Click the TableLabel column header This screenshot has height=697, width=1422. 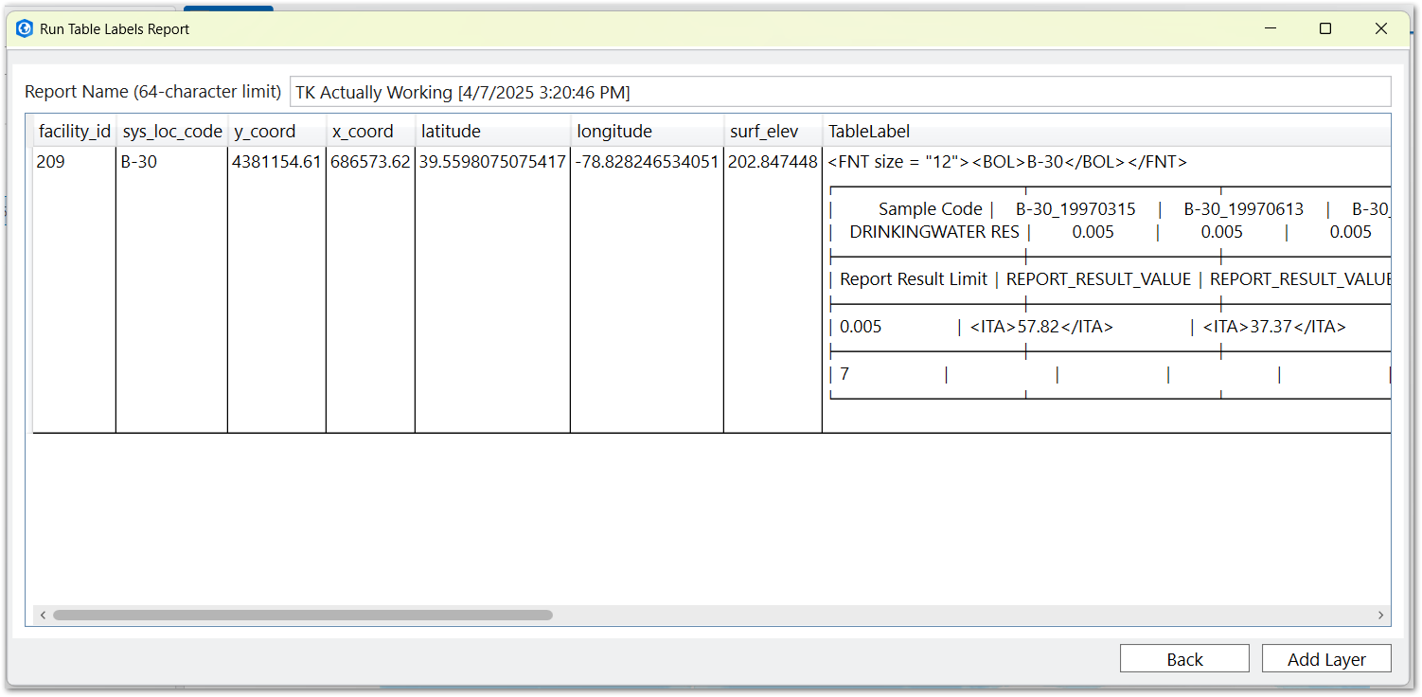tap(868, 131)
